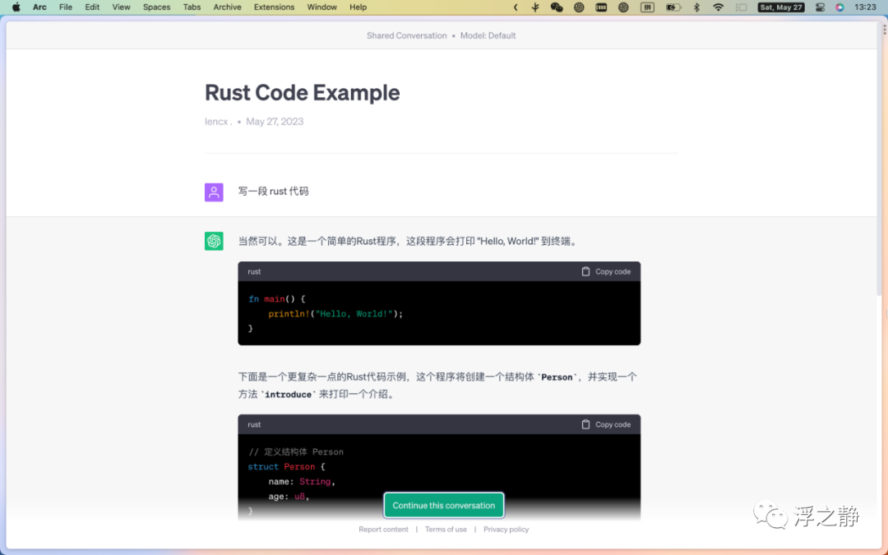Copy code of Hello World snippet
888x555 pixels.
[x=606, y=271]
